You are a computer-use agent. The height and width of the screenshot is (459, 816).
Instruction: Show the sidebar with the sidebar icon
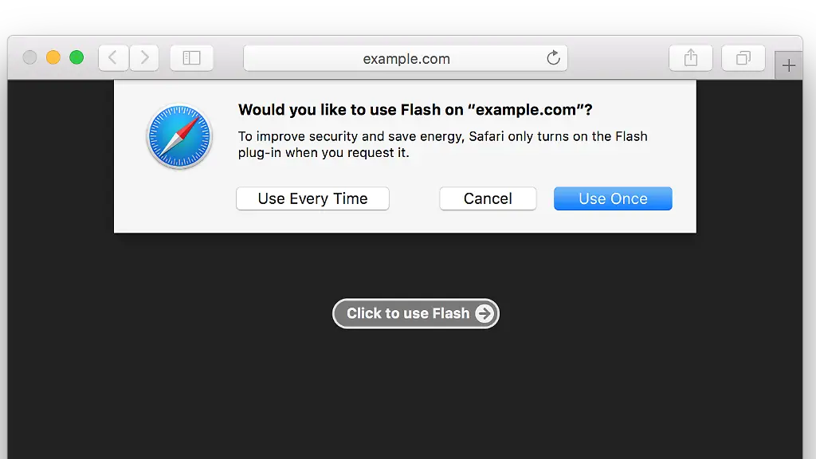(191, 57)
